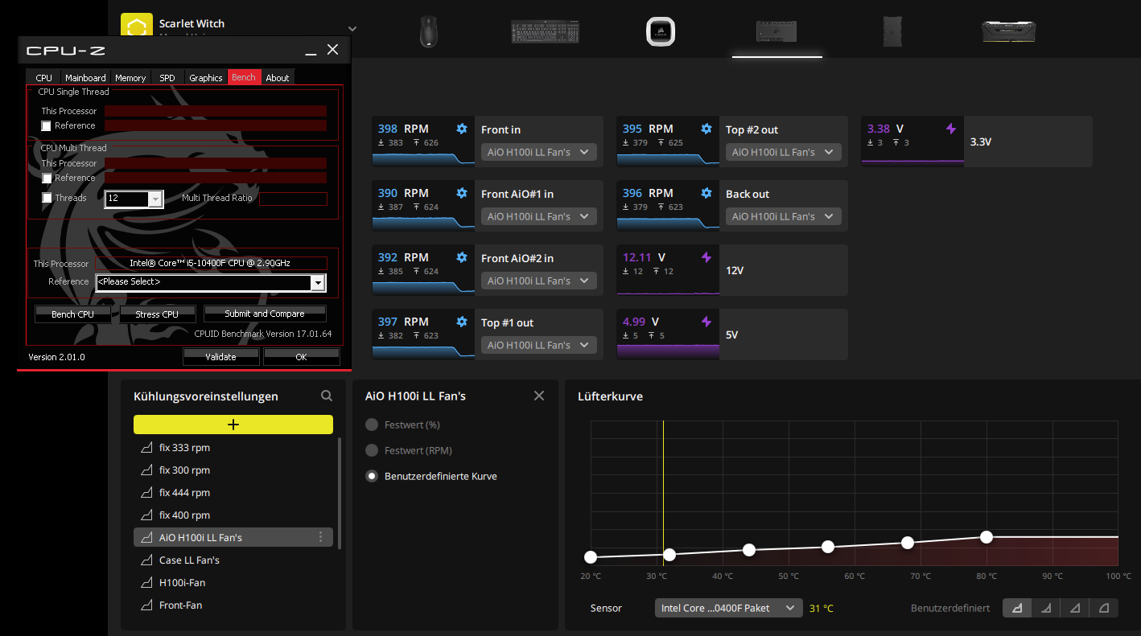Open settings gear for Back out fan
This screenshot has height=636, width=1141.
706,193
